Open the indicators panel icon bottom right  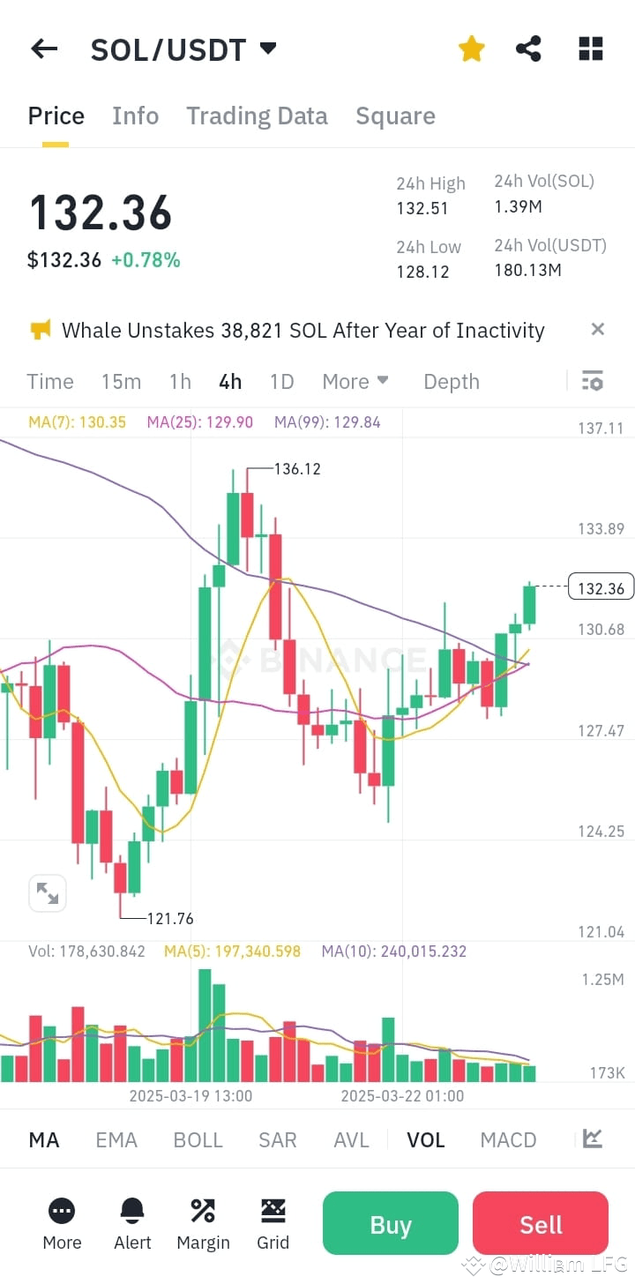click(592, 1139)
